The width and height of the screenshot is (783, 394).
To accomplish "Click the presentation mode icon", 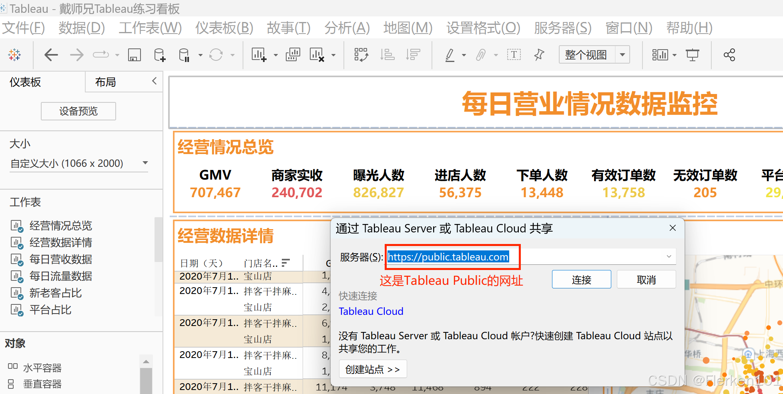I will [x=693, y=55].
